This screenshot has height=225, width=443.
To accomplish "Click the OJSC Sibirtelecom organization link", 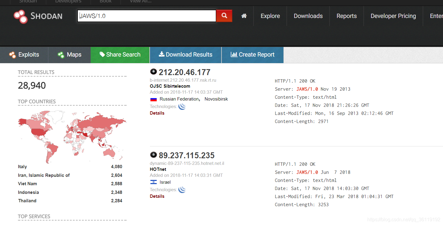I will click(x=170, y=86).
